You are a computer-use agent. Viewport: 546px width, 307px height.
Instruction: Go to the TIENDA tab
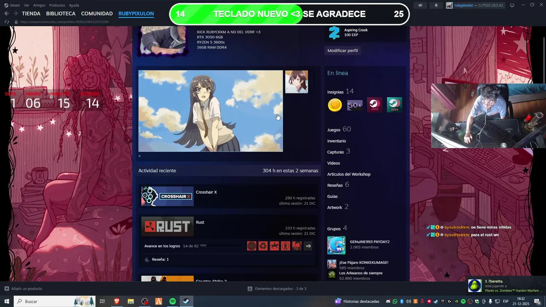click(31, 14)
